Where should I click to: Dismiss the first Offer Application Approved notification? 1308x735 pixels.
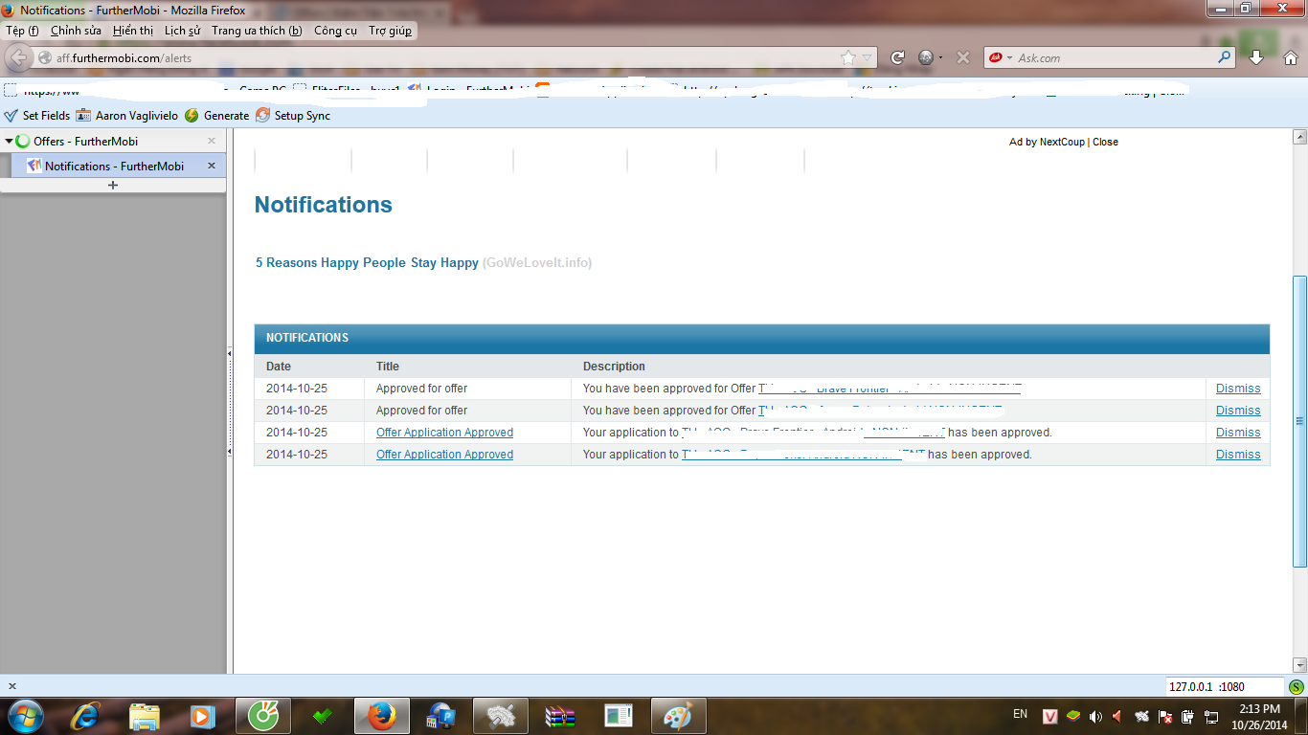(x=1238, y=433)
